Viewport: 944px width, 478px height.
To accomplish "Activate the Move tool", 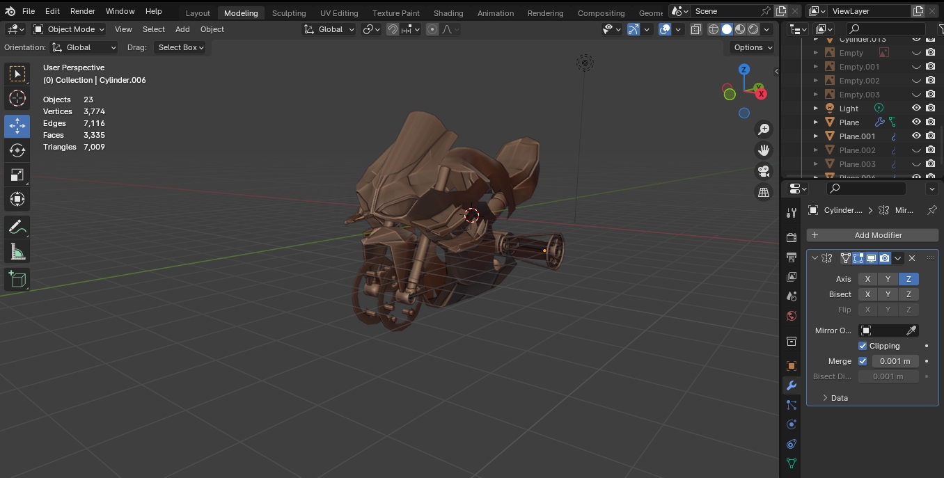I will 17,125.
